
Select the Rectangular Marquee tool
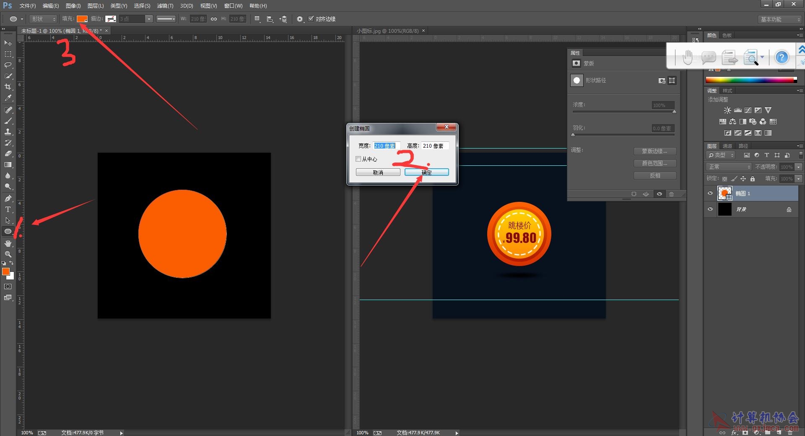point(8,54)
